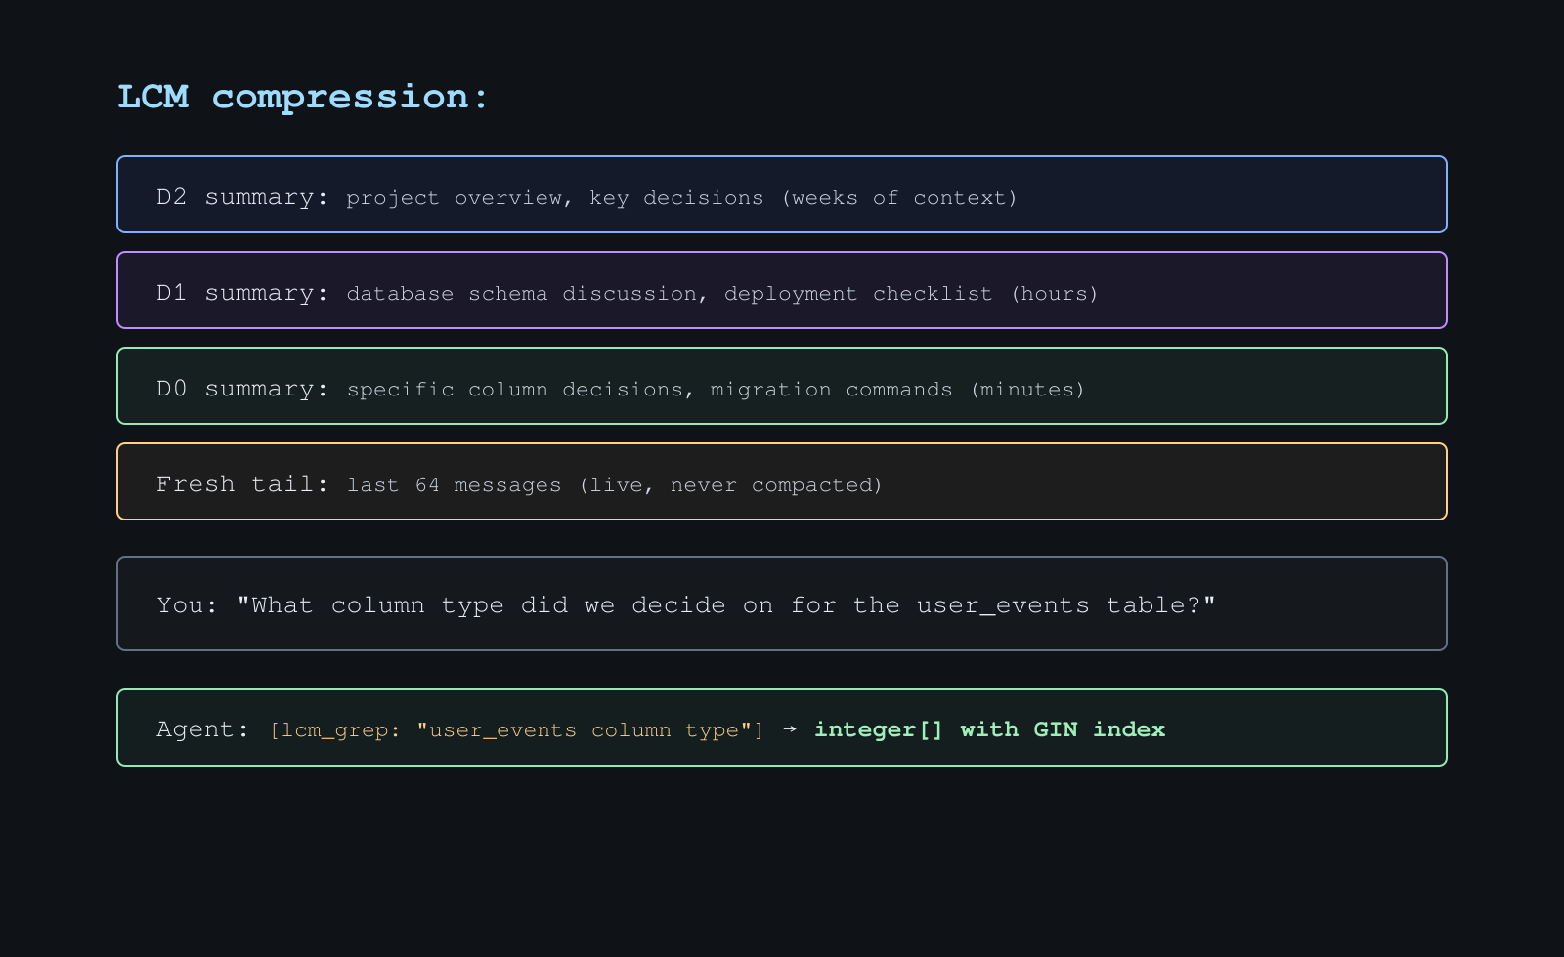Click the D1 label text
The image size is (1564, 957).
[x=172, y=292]
